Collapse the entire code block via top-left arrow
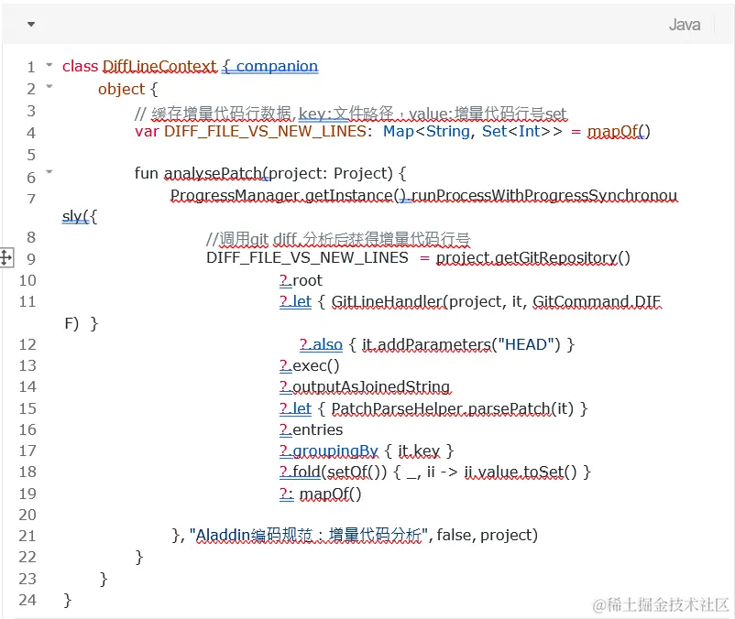This screenshot has height=619, width=735. [29, 24]
